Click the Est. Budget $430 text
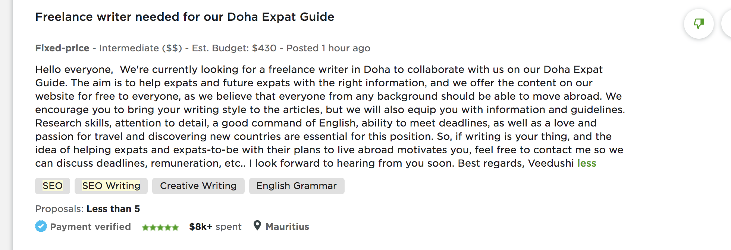 point(234,48)
